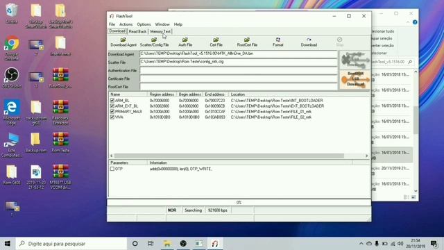Uncheck the PRIMARY_MAUI partition checkbox
The height and width of the screenshot is (250, 444).
coord(112,111)
